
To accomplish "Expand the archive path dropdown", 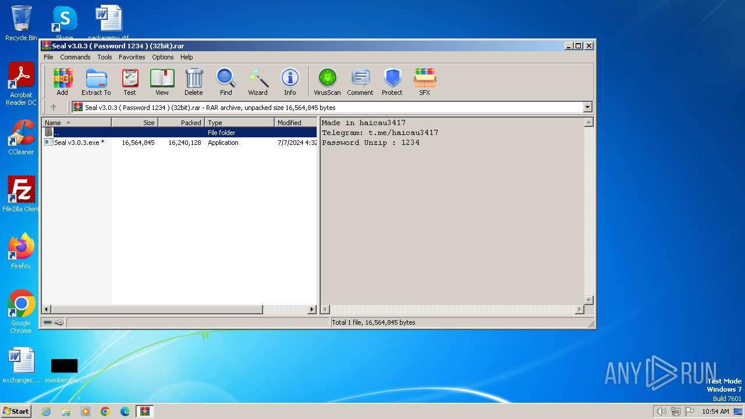I will coord(587,107).
